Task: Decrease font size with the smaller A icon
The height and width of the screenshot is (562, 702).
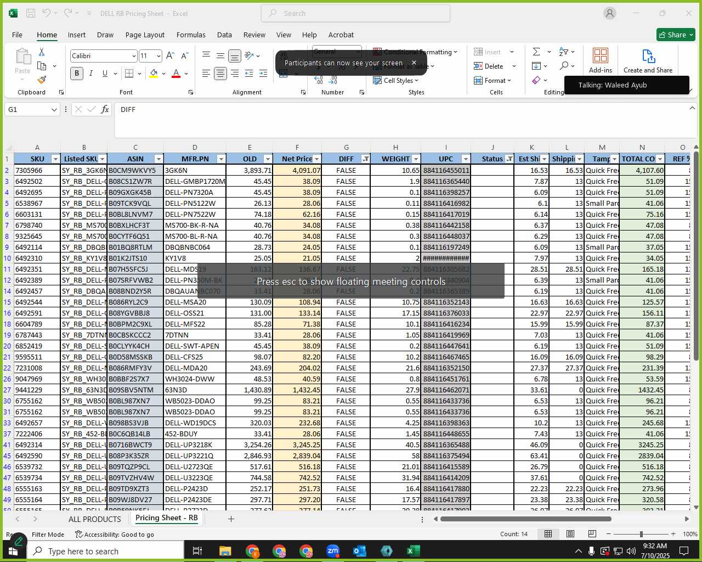Action: 184,55
